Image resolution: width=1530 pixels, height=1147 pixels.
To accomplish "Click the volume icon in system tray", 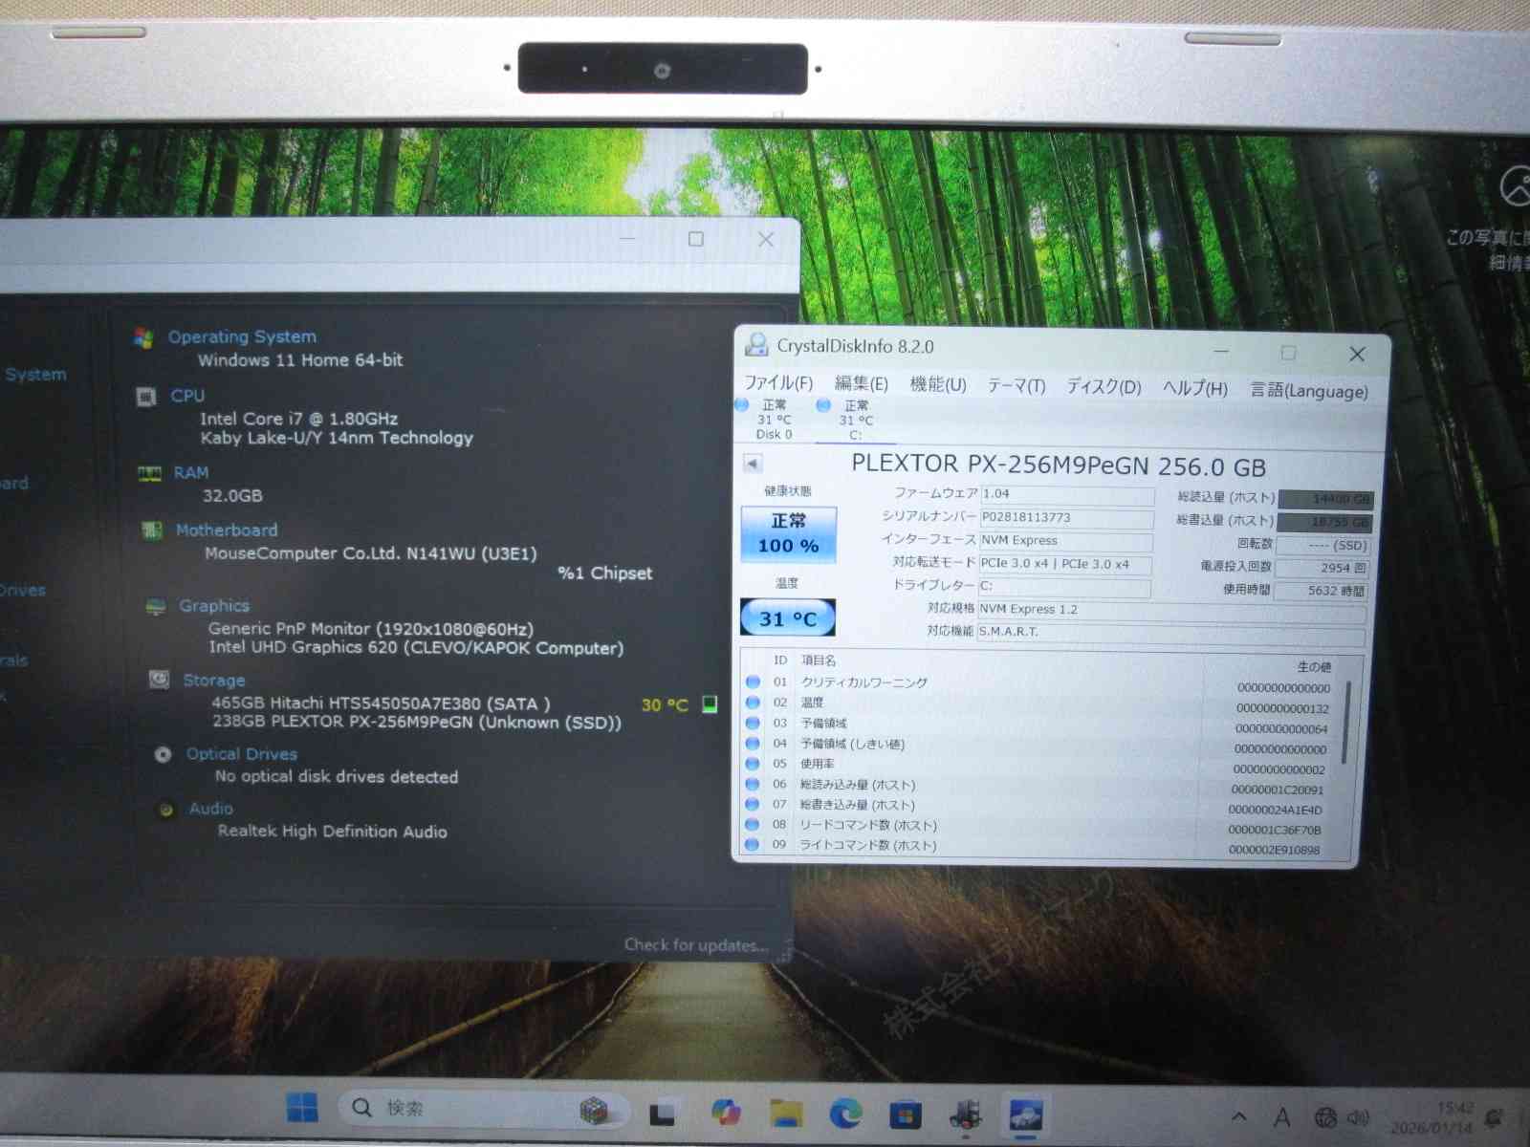I will coord(1358,1117).
